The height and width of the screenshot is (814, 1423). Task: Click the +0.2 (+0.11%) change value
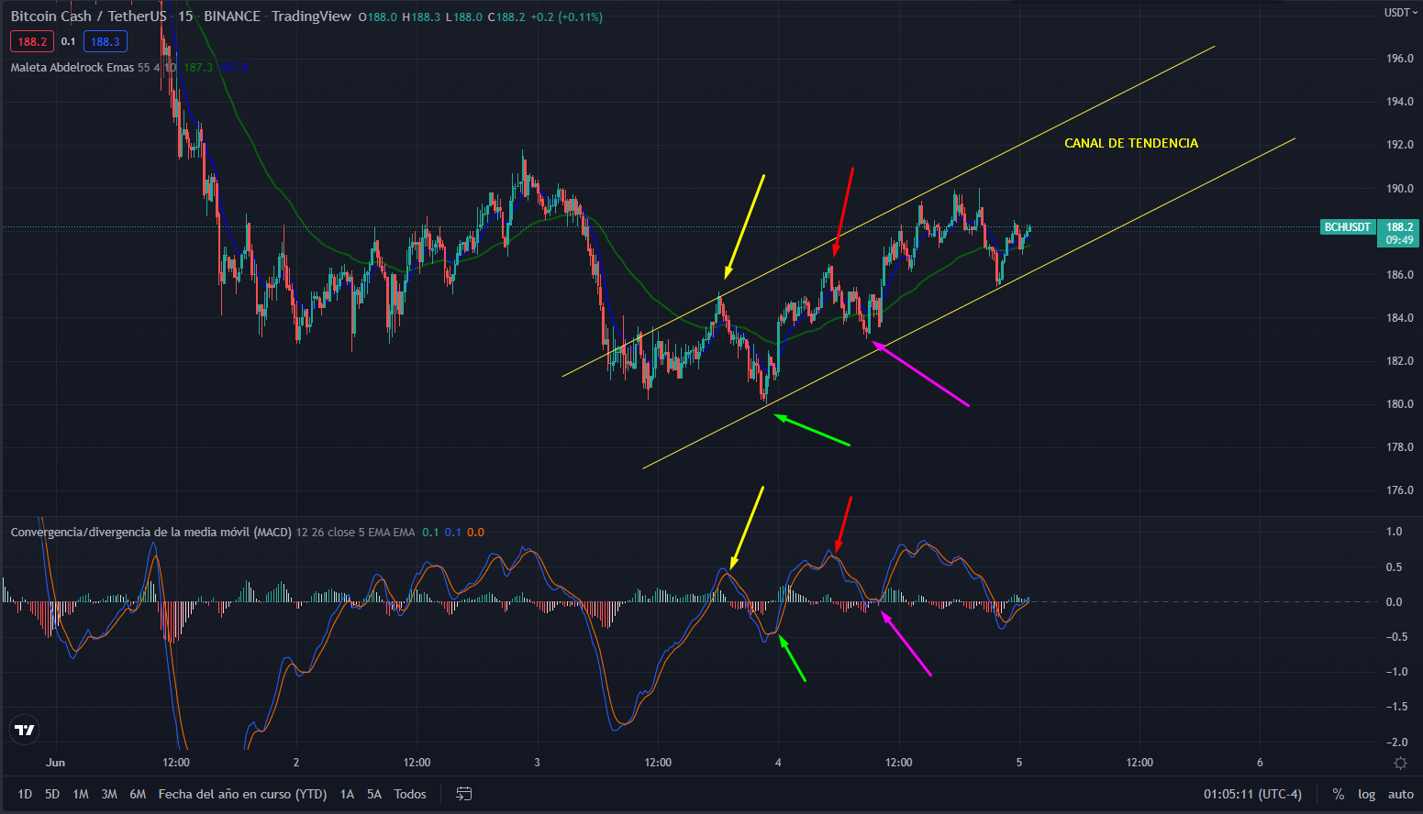[x=566, y=16]
